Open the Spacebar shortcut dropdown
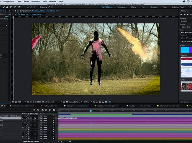Image resolution: width=192 pixels, height=143 pixels. [x=186, y=21]
